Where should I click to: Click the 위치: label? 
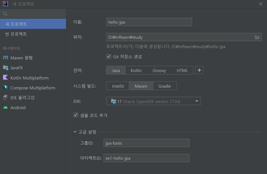tap(78, 37)
